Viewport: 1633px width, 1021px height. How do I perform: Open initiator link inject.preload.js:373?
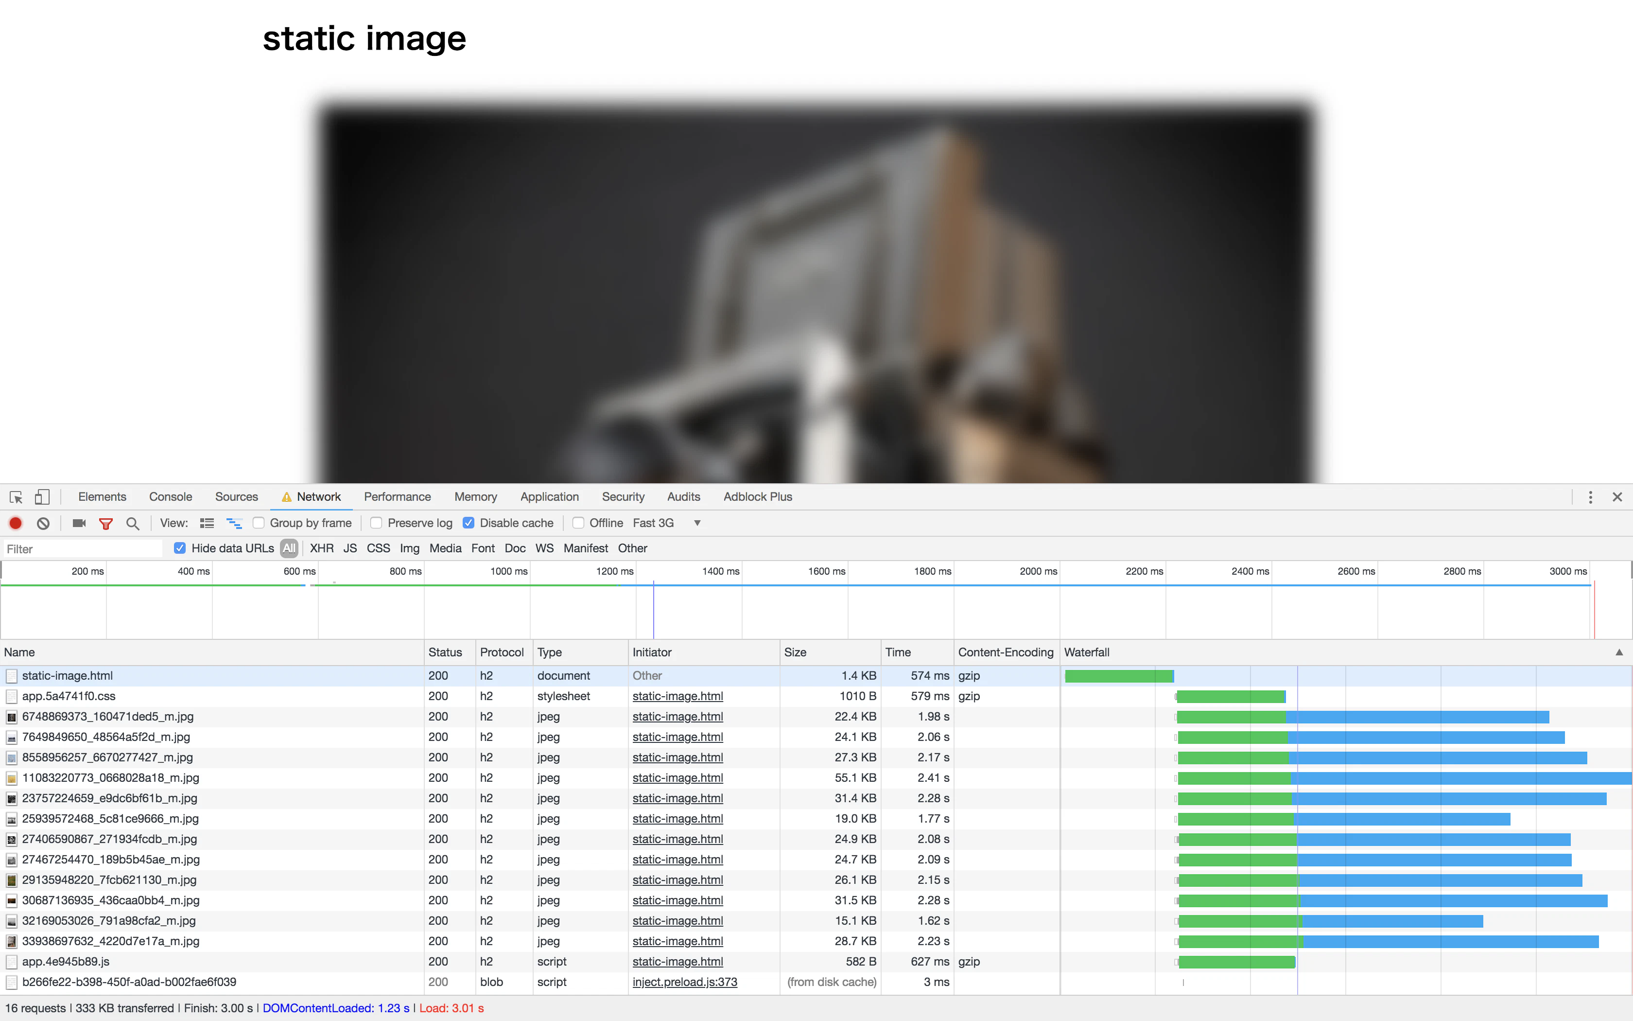pyautogui.click(x=685, y=982)
